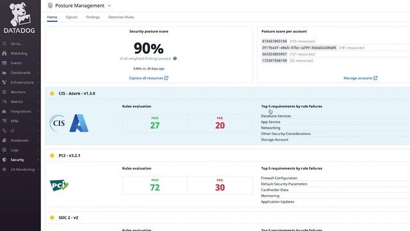Open the UX Monitoring sidebar icon
This screenshot has width=410, height=231.
point(4,169)
